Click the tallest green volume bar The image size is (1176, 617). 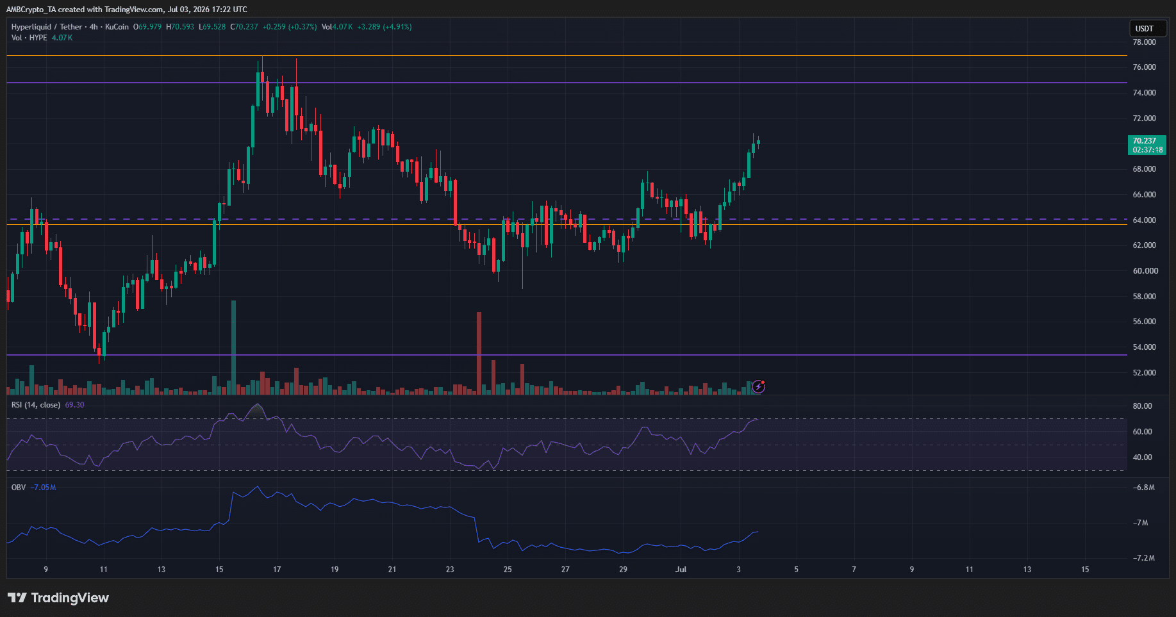tap(233, 347)
